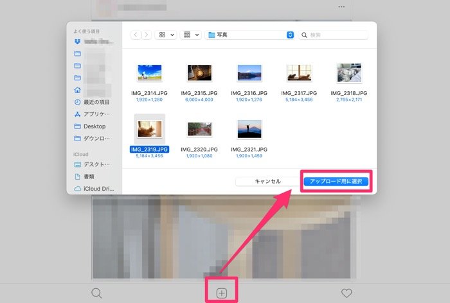This screenshot has width=450, height=303.
Task: Choose the IMG_2321.JPG photo
Action: click(249, 129)
